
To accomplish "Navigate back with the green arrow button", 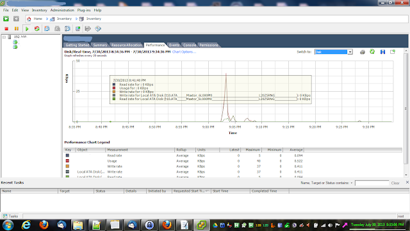I will (6, 19).
